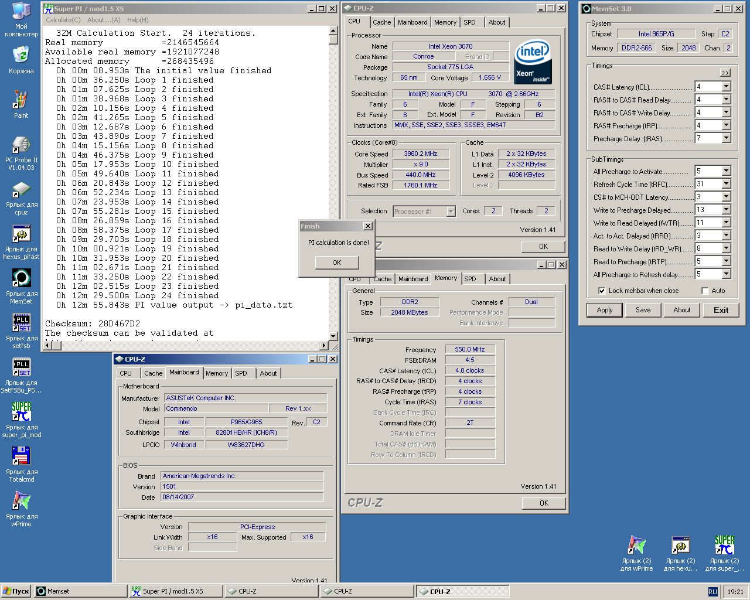750x600 pixels.
Task: Click the 19:21 taskbar clock
Action: coord(735,592)
